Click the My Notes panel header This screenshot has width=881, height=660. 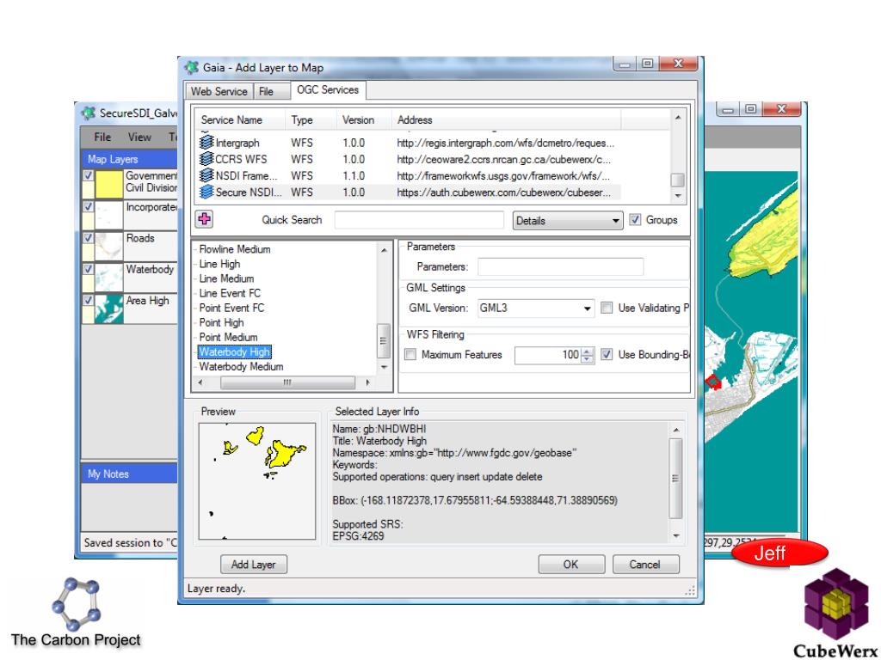pyautogui.click(x=130, y=474)
